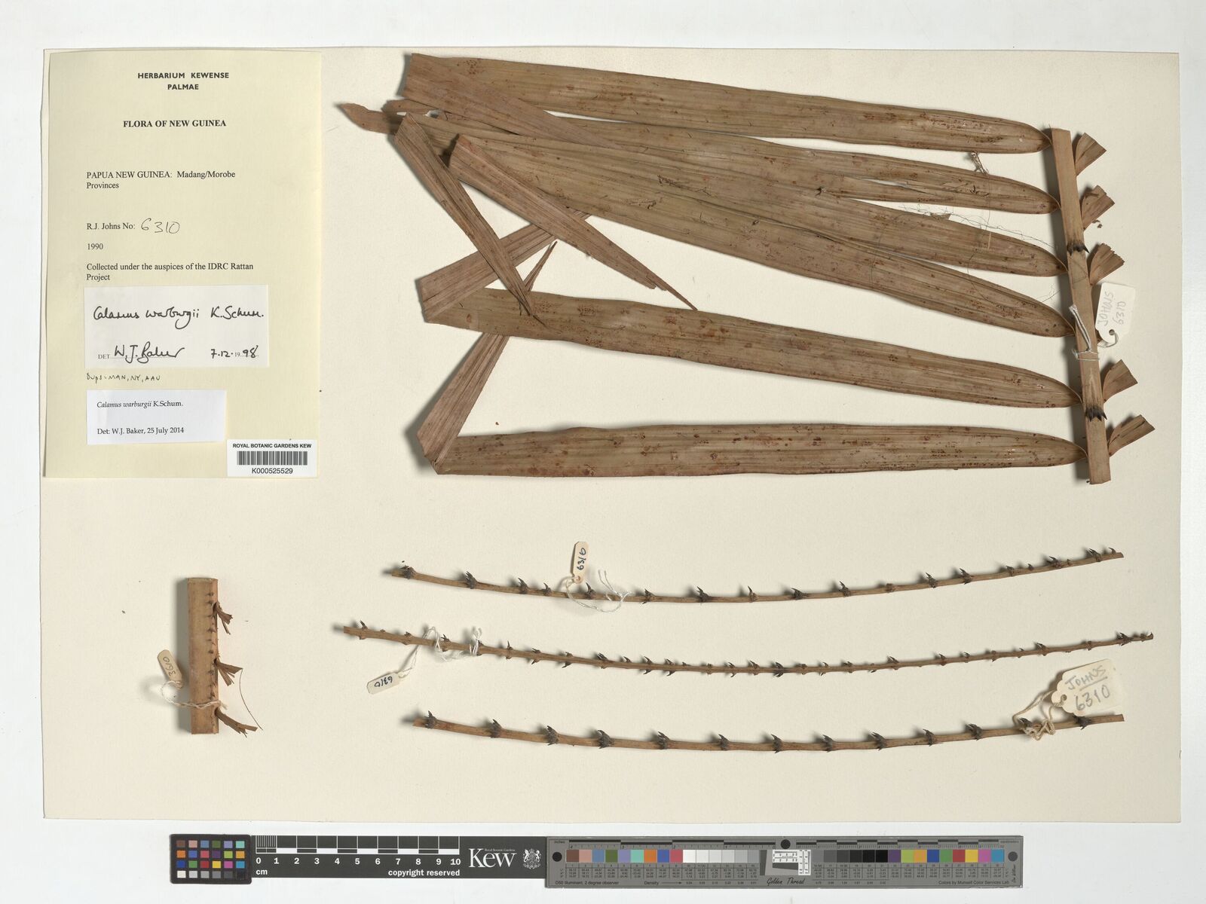Select the barcode numbered K000525529
The height and width of the screenshot is (904, 1206).
coord(272,460)
